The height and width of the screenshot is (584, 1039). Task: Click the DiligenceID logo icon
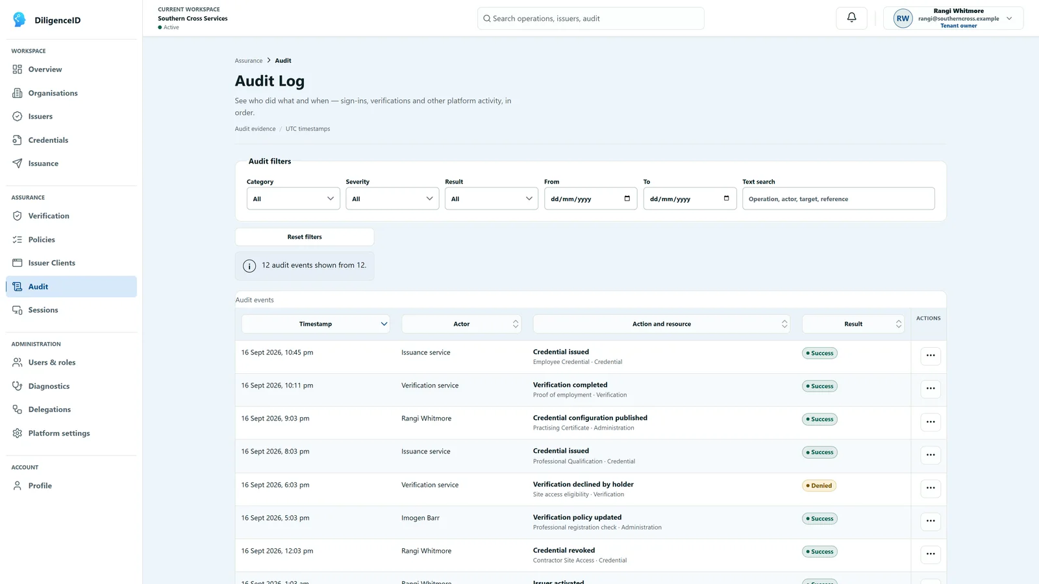click(x=19, y=19)
